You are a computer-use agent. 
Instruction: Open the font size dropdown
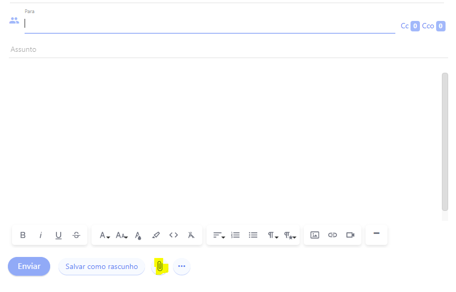point(121,235)
